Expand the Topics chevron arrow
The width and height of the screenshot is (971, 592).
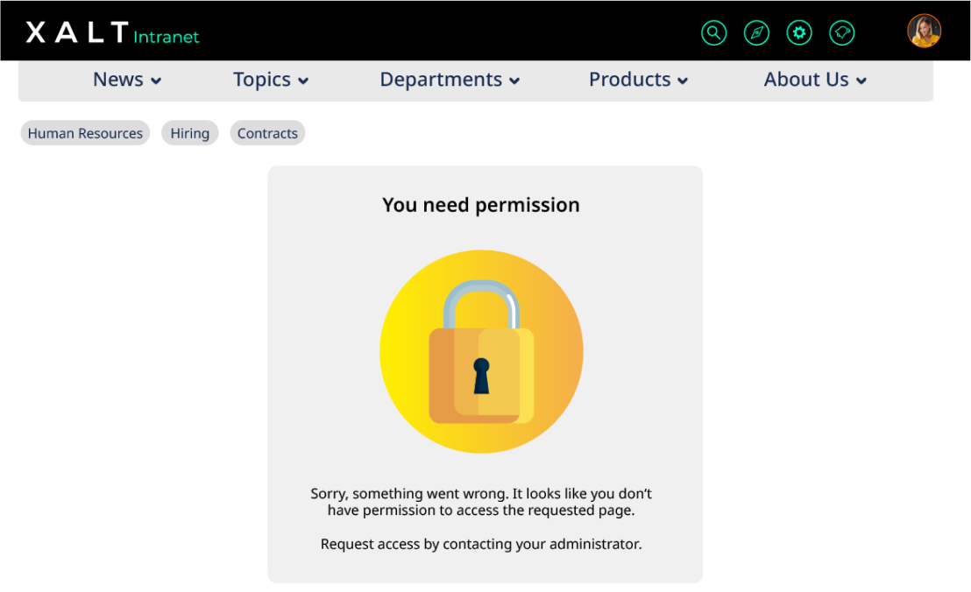coord(303,81)
